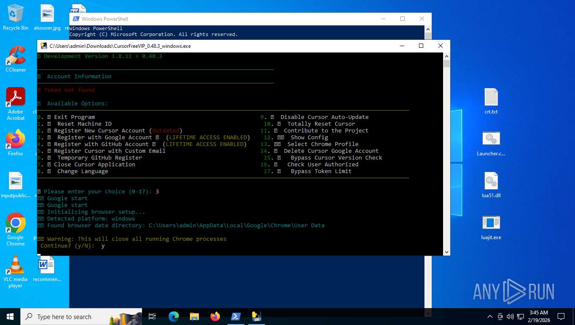Screen dimensions: 575x325
Task: Show hidden system tray icons
Action: pyautogui.click(x=490, y=317)
